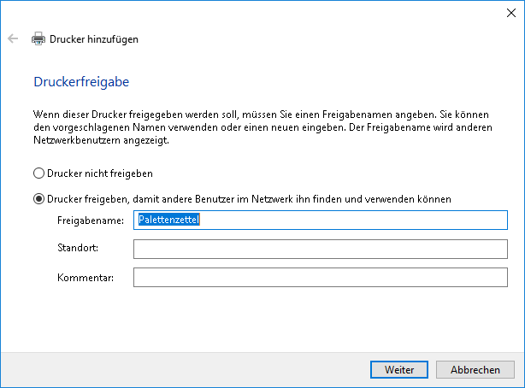Click the Kommentar: label
The height and width of the screenshot is (388, 525).
86,277
